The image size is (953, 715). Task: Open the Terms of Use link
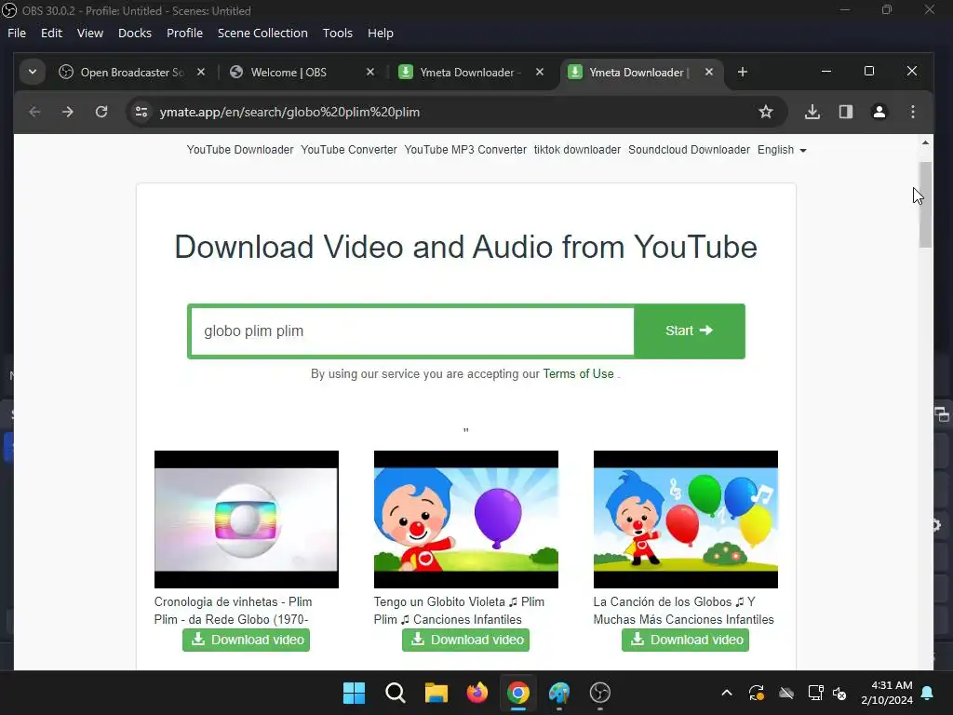click(x=578, y=374)
